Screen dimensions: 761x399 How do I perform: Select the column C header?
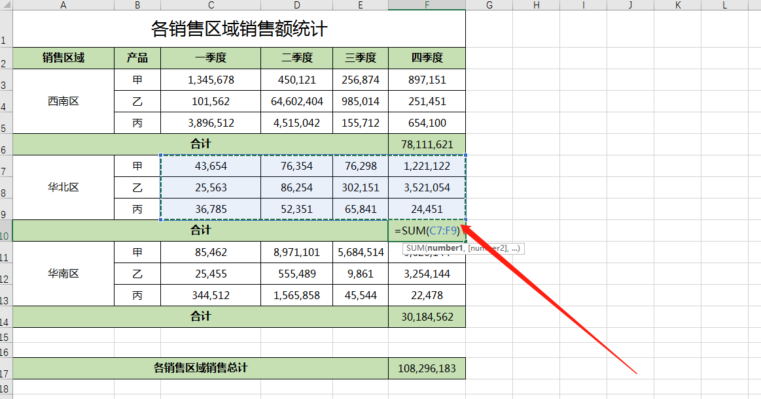click(x=210, y=5)
